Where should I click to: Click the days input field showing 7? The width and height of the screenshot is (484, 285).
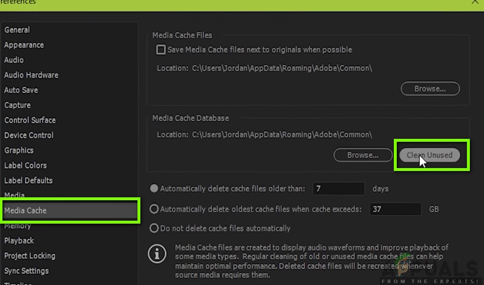[339, 189]
